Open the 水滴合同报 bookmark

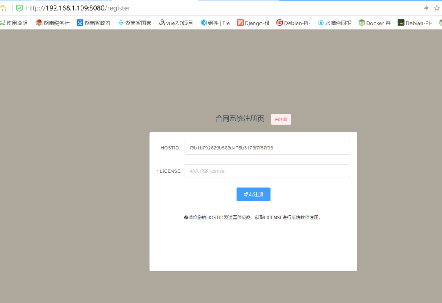pyautogui.click(x=335, y=23)
